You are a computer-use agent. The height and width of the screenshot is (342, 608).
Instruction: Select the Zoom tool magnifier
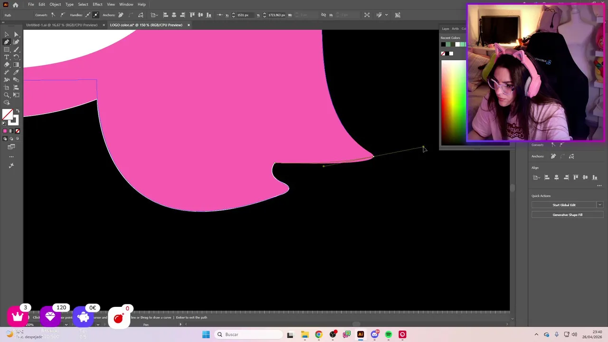7,95
